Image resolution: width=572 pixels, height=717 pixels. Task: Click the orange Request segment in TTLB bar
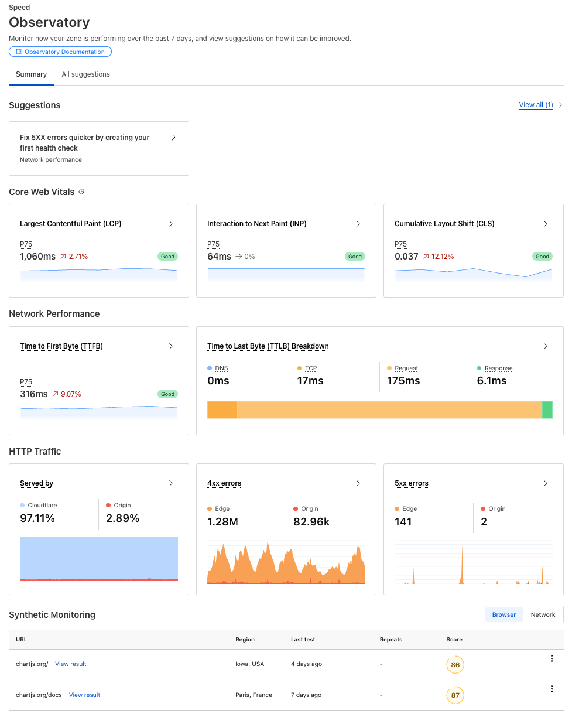click(x=389, y=410)
